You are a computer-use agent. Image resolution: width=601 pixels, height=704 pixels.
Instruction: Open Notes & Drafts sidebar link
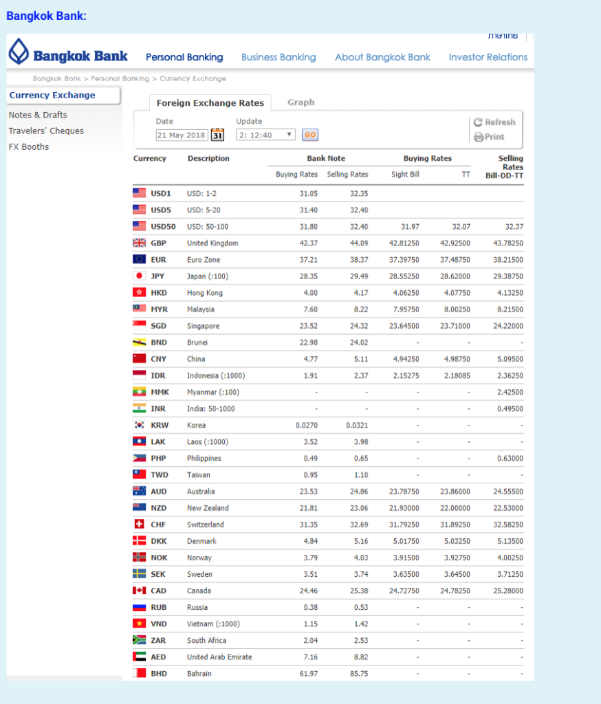pyautogui.click(x=38, y=115)
